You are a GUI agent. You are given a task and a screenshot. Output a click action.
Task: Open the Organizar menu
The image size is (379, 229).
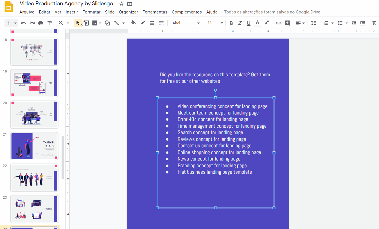click(128, 12)
